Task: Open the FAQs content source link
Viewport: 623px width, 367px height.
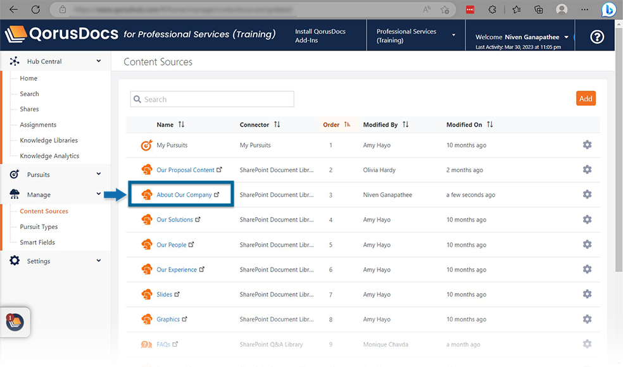Action: coord(163,344)
